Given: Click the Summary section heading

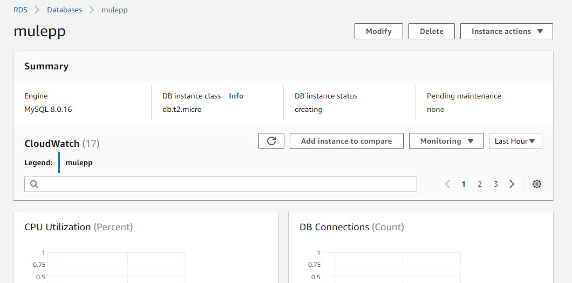Looking at the screenshot, I should coord(46,66).
